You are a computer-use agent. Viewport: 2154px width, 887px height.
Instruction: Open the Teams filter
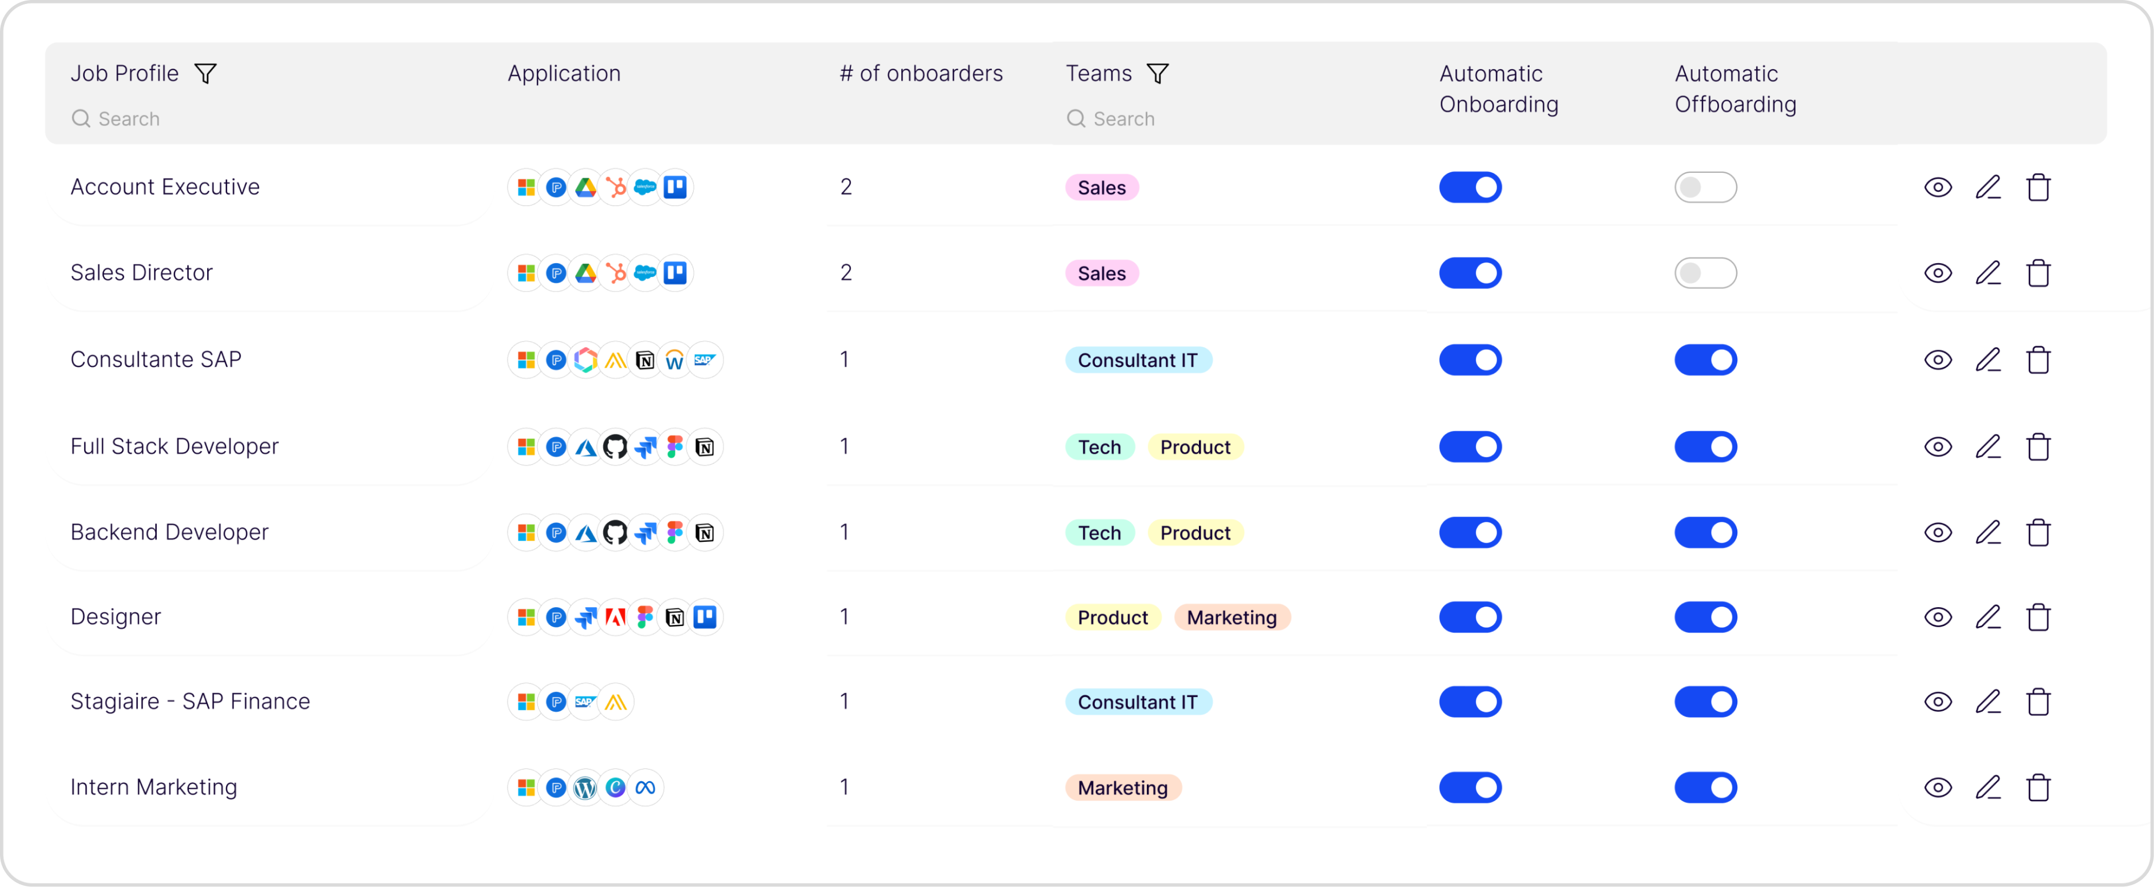pyautogui.click(x=1158, y=74)
